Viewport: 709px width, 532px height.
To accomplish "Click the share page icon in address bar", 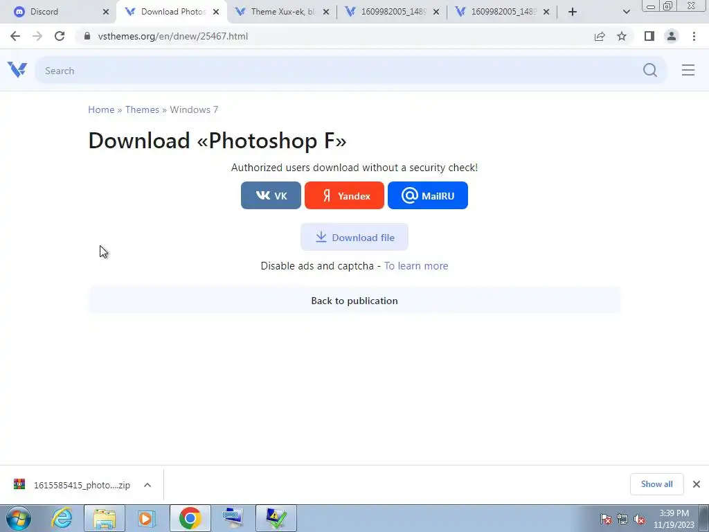I will [x=600, y=36].
